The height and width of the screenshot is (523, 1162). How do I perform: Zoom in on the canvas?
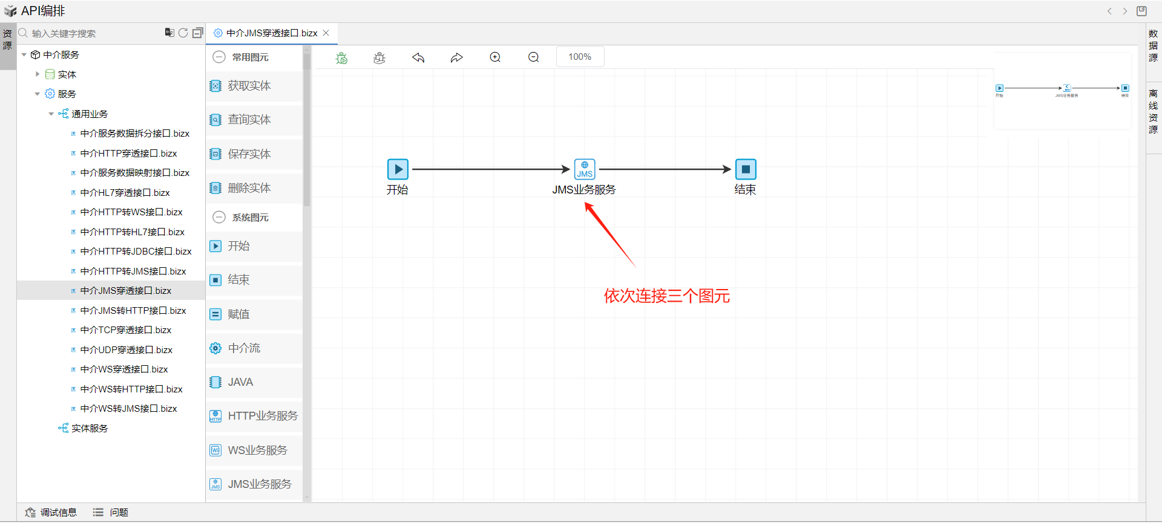pos(495,57)
